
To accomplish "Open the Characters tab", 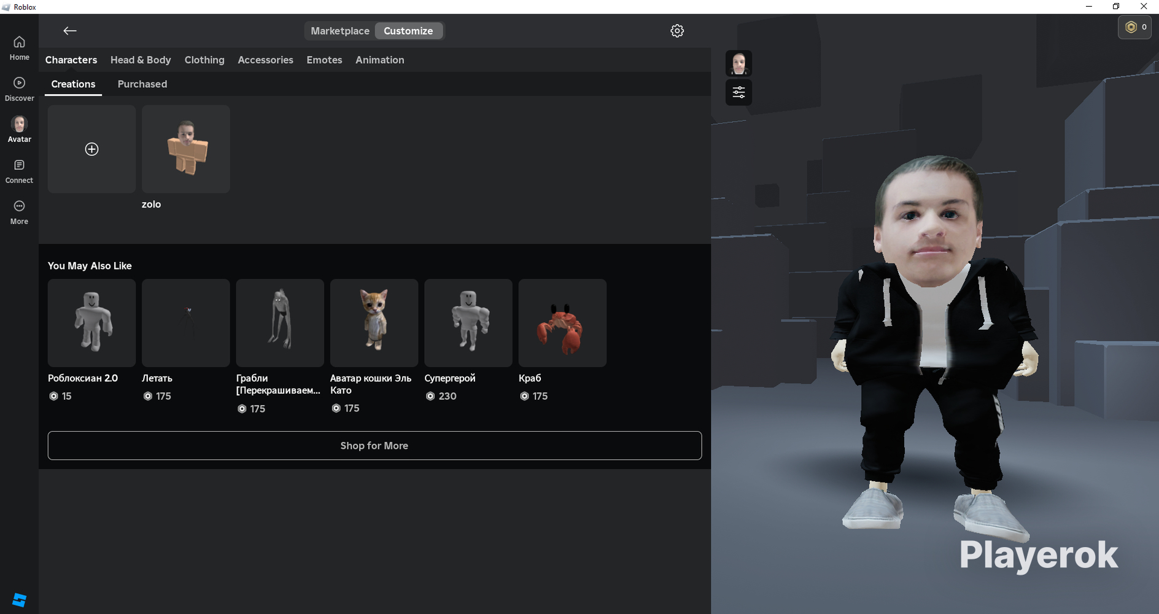I will (x=71, y=60).
